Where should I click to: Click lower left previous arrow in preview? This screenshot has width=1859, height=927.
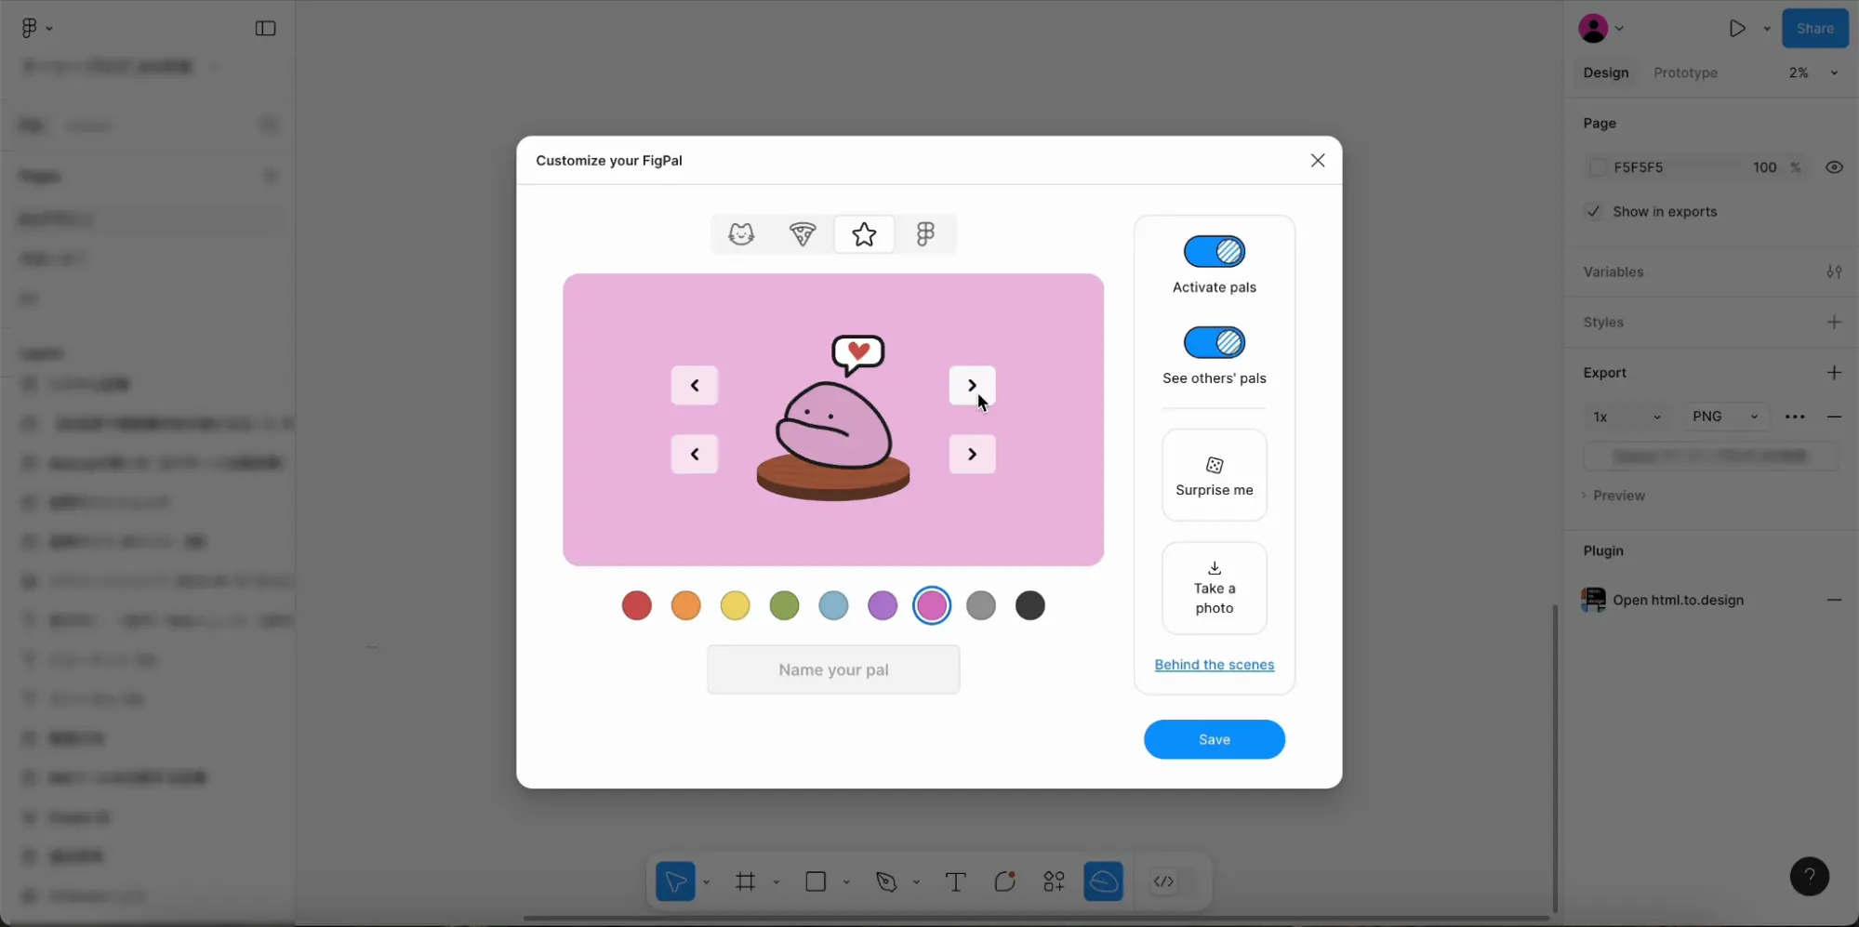click(695, 454)
